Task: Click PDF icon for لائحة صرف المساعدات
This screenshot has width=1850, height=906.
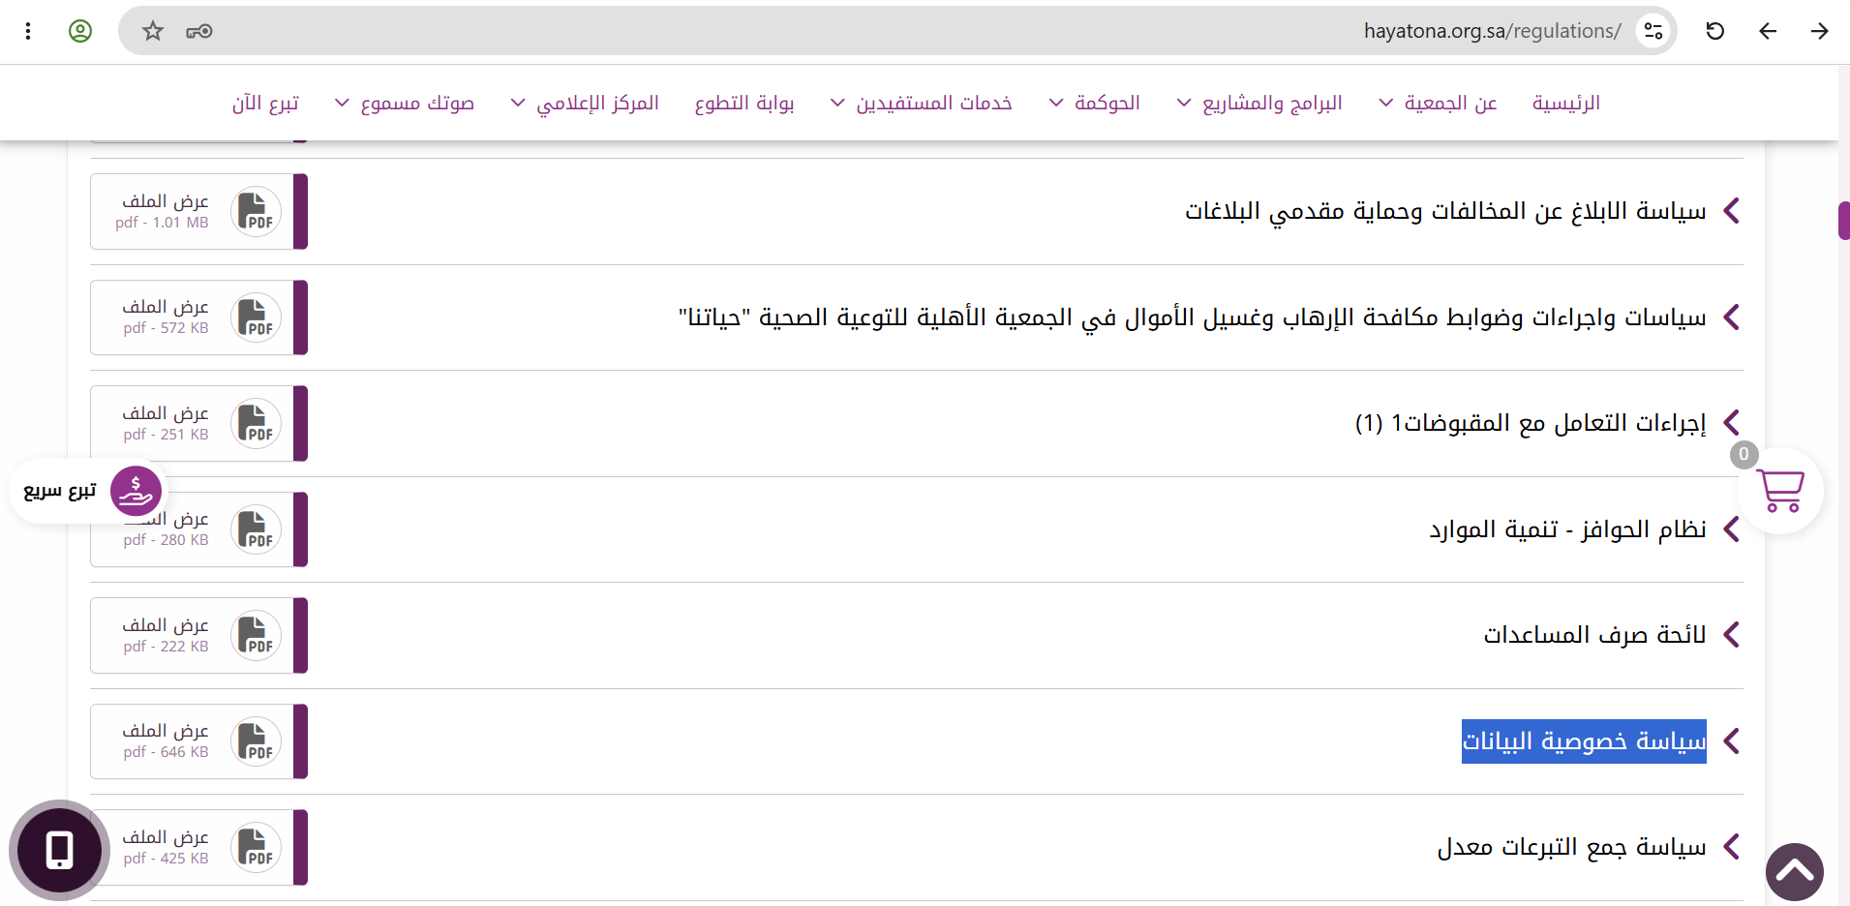Action: (256, 636)
